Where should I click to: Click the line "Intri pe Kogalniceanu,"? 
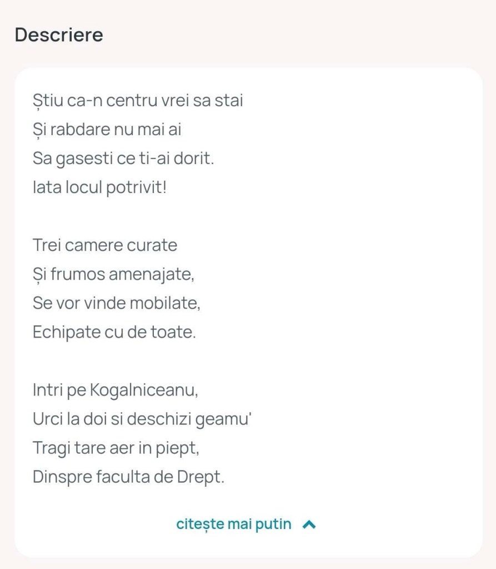tap(116, 390)
